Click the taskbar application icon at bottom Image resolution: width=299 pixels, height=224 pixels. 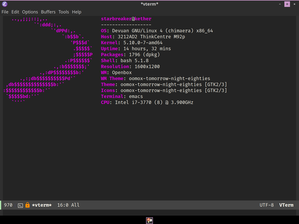(150, 220)
